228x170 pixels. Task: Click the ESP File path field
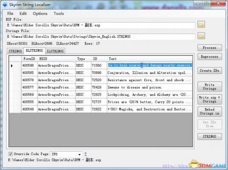100,25
